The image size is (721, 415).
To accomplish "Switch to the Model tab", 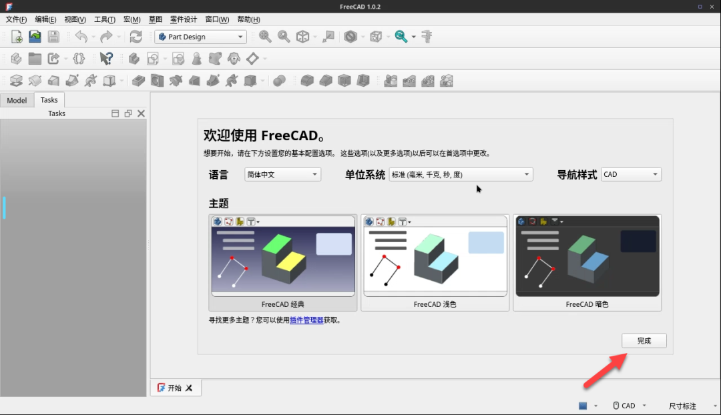I will [x=17, y=99].
